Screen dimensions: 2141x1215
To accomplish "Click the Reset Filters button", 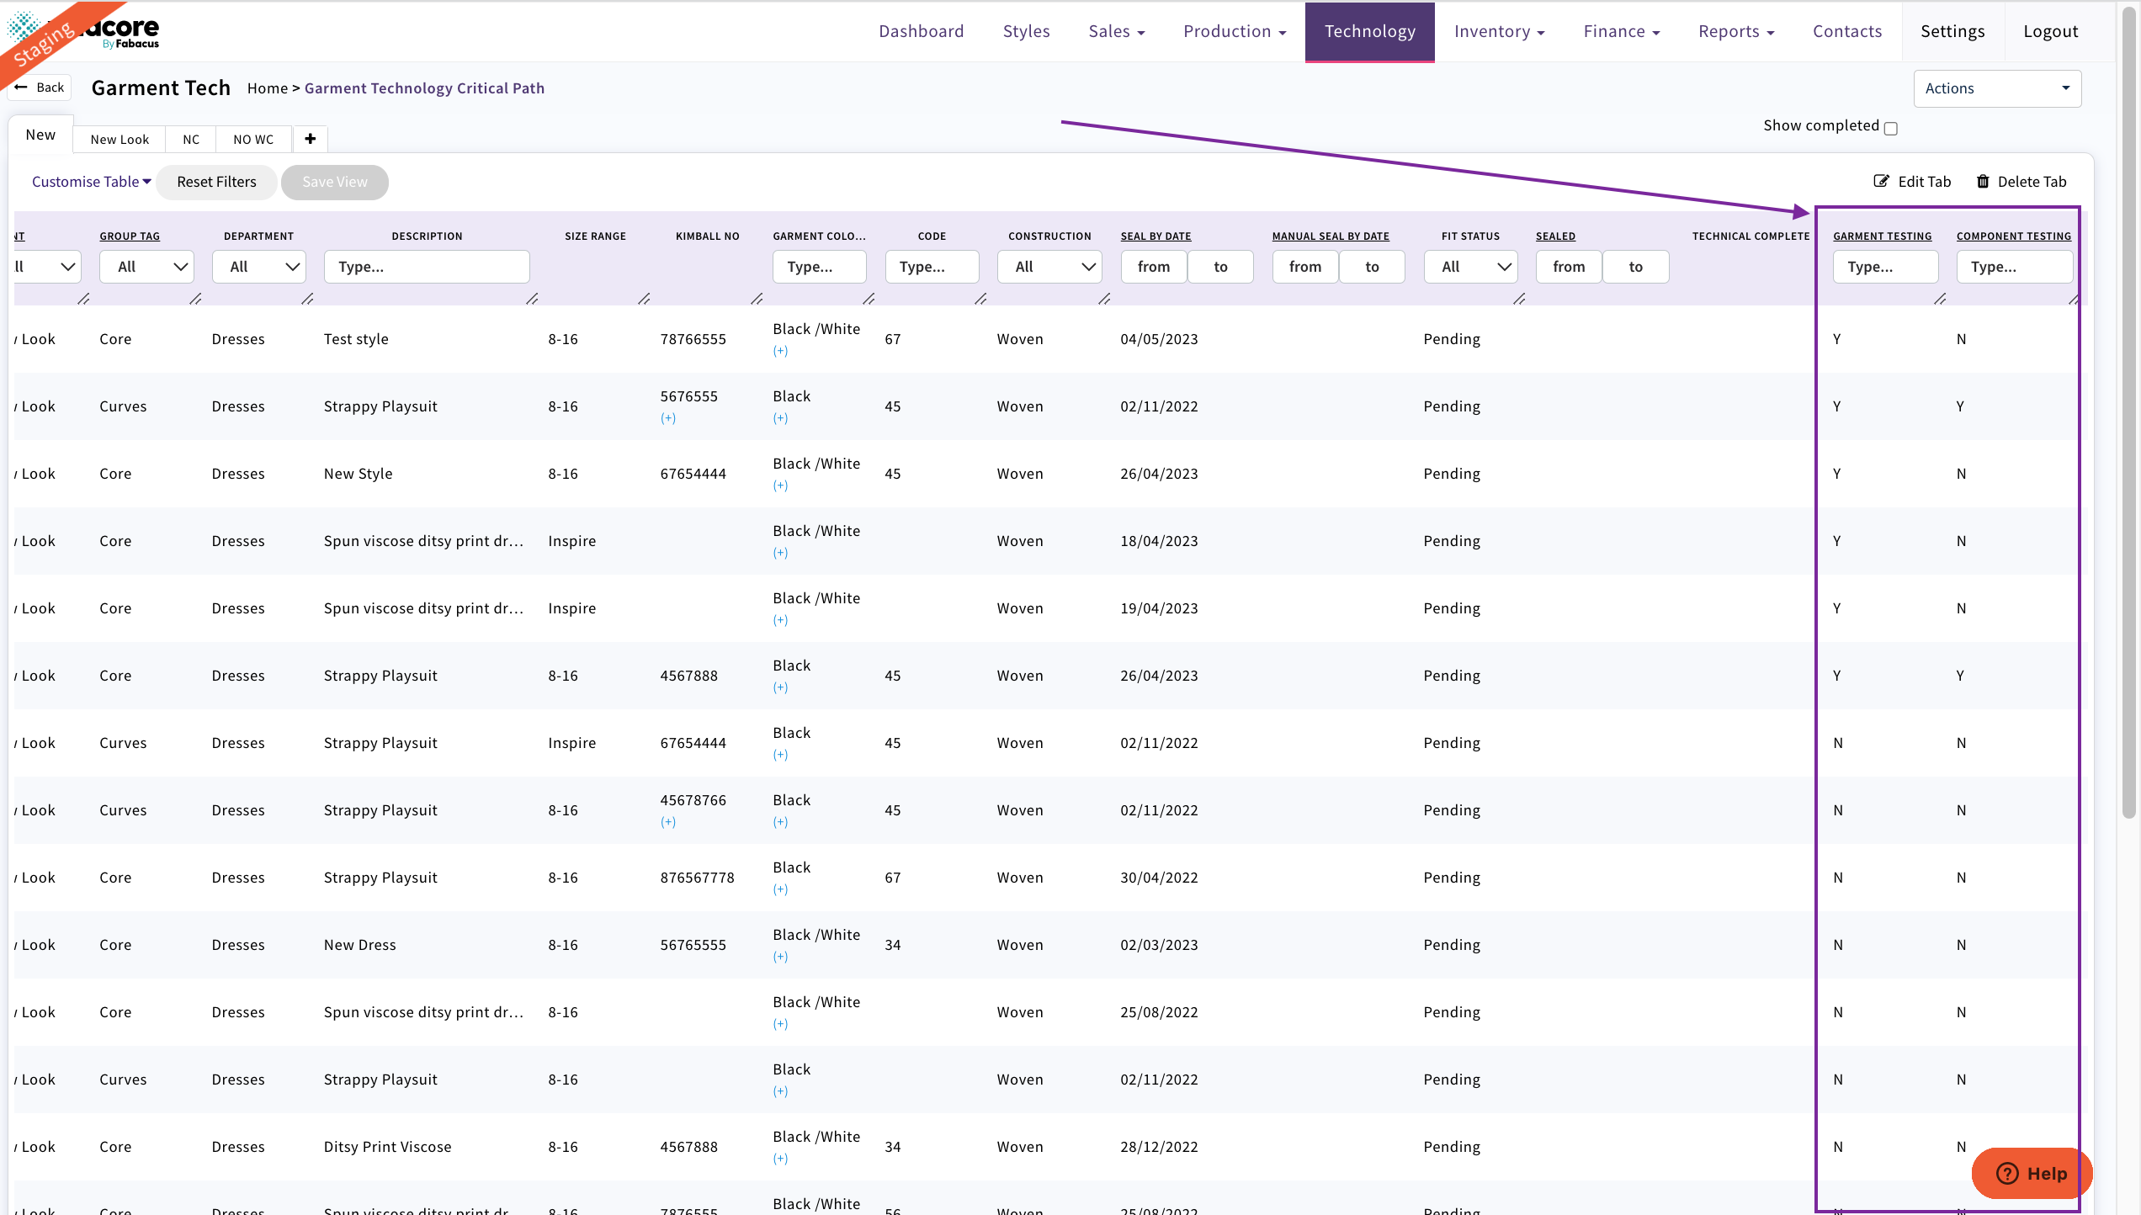I will (x=216, y=182).
